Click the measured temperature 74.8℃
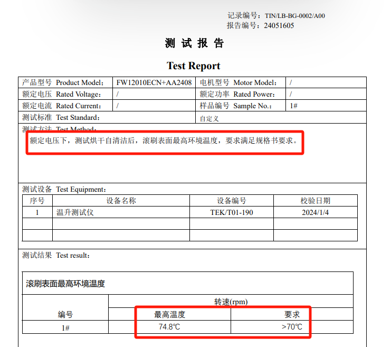The height and width of the screenshot is (347, 391). [x=169, y=327]
